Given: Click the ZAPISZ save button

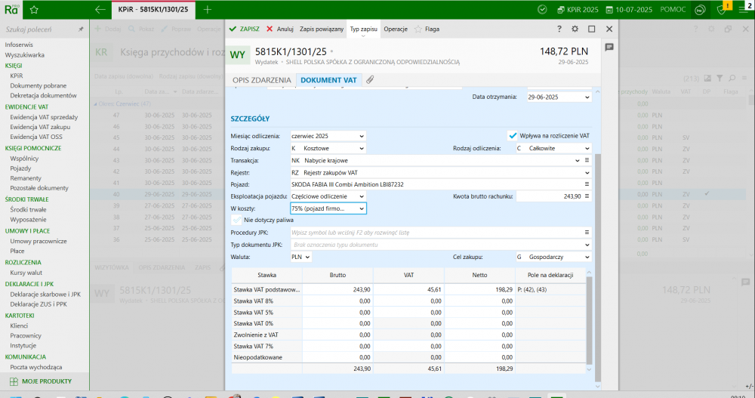Looking at the screenshot, I should pyautogui.click(x=245, y=29).
